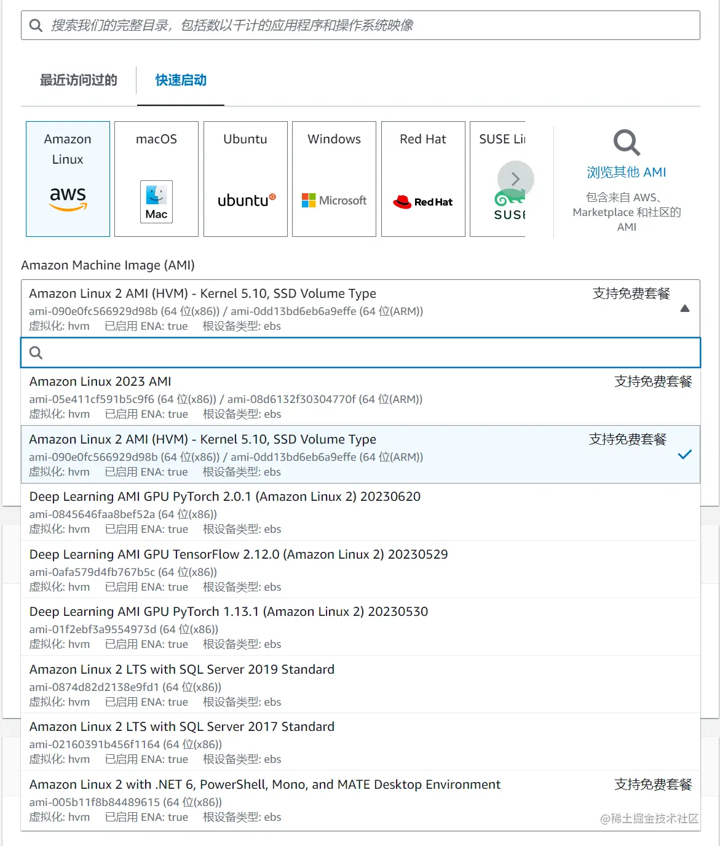Screen dimensions: 720x846
Task: Select the macOS quick start tile
Action: click(156, 179)
